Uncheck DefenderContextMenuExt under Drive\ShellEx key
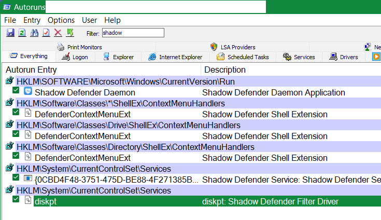Screen dimensions: 381x220 point(16,134)
